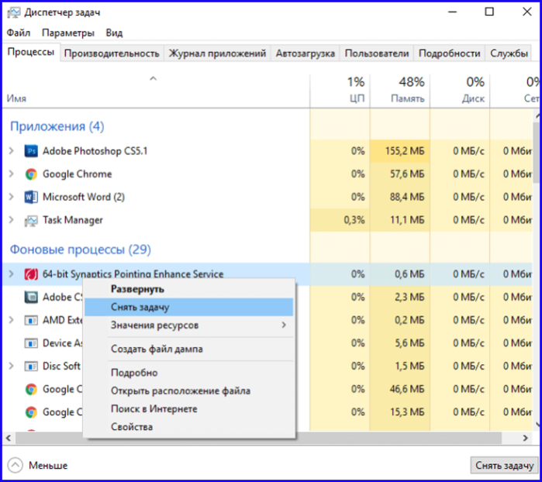Click the Adobe CS background process icon

coord(31,297)
